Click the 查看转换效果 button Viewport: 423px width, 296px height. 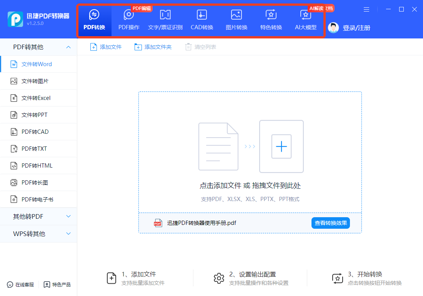331,223
